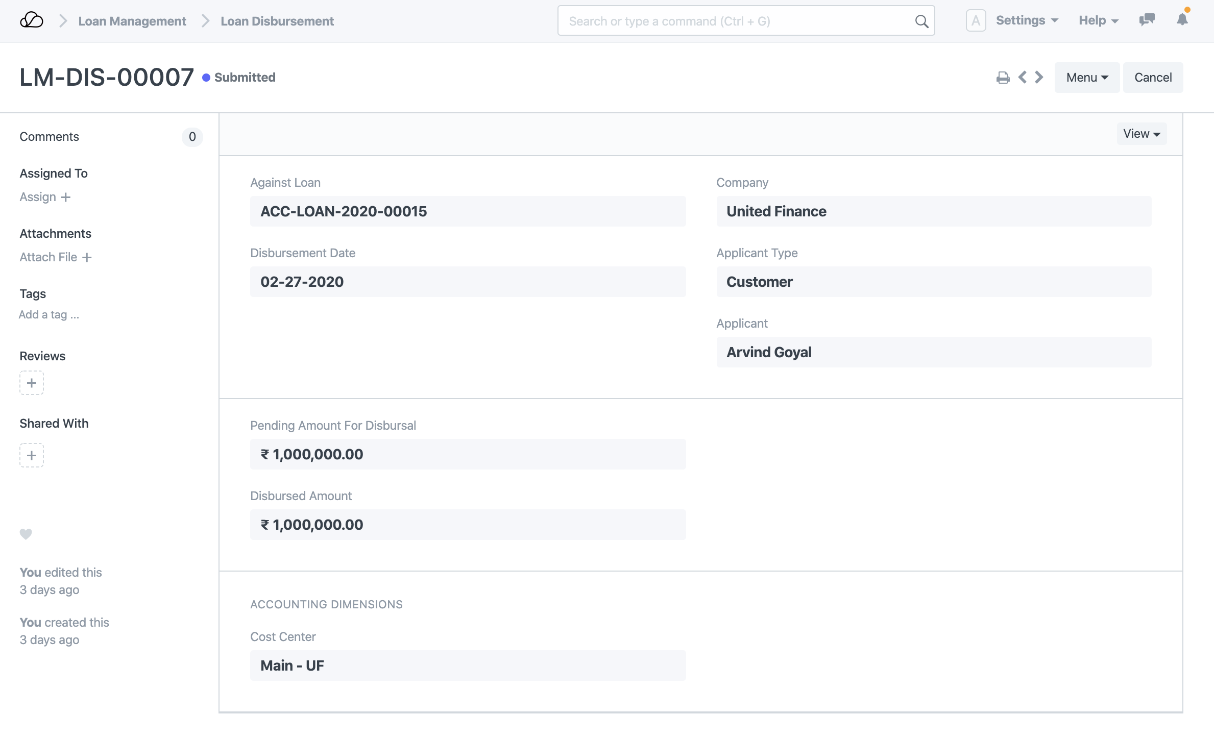
Task: Expand the Settings dropdown
Action: click(1027, 20)
